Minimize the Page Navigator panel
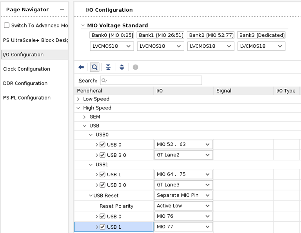 coord(62,10)
